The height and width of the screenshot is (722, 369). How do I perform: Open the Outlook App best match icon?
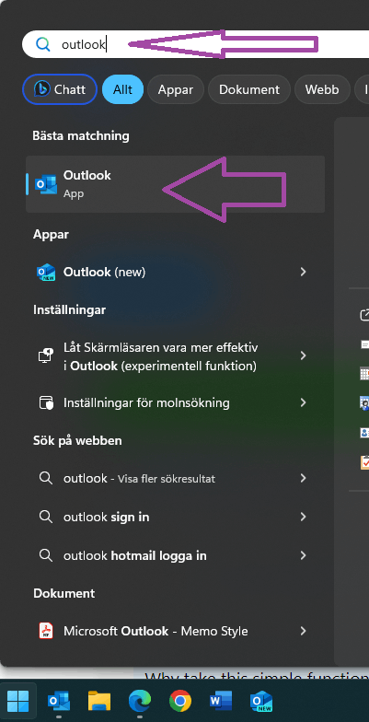(46, 184)
